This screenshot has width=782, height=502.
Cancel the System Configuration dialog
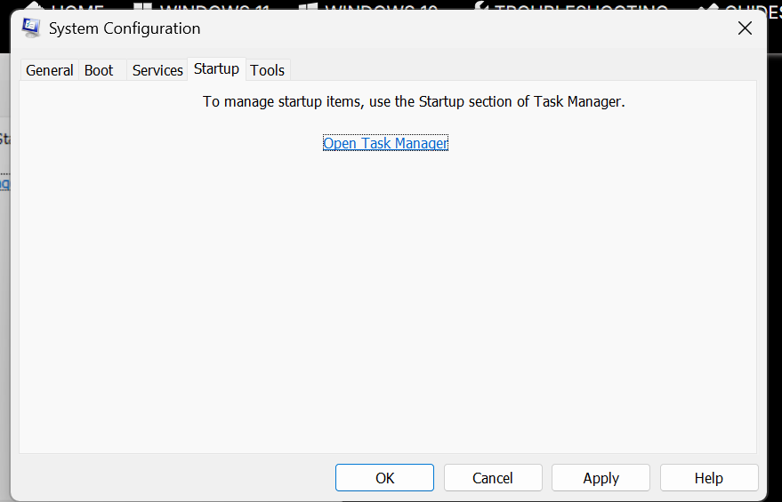(x=493, y=478)
